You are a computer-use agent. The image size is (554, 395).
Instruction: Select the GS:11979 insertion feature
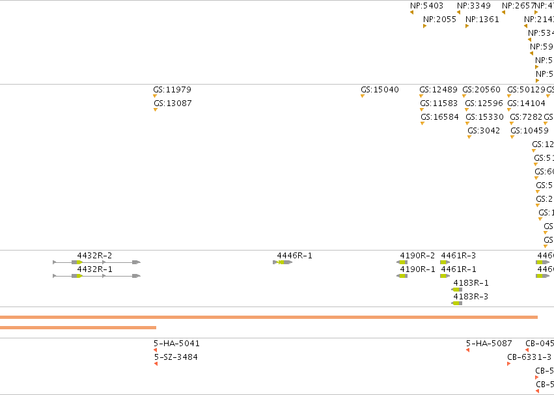click(x=172, y=90)
